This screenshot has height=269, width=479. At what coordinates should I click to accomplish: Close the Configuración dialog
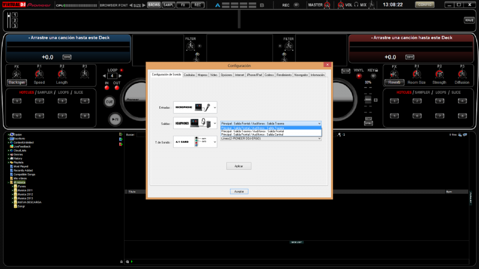[x=328, y=65]
